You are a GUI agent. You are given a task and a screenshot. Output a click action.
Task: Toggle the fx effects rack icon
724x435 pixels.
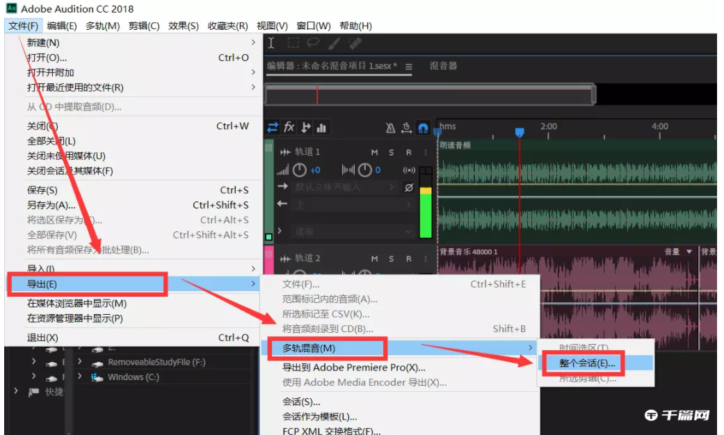coord(288,126)
